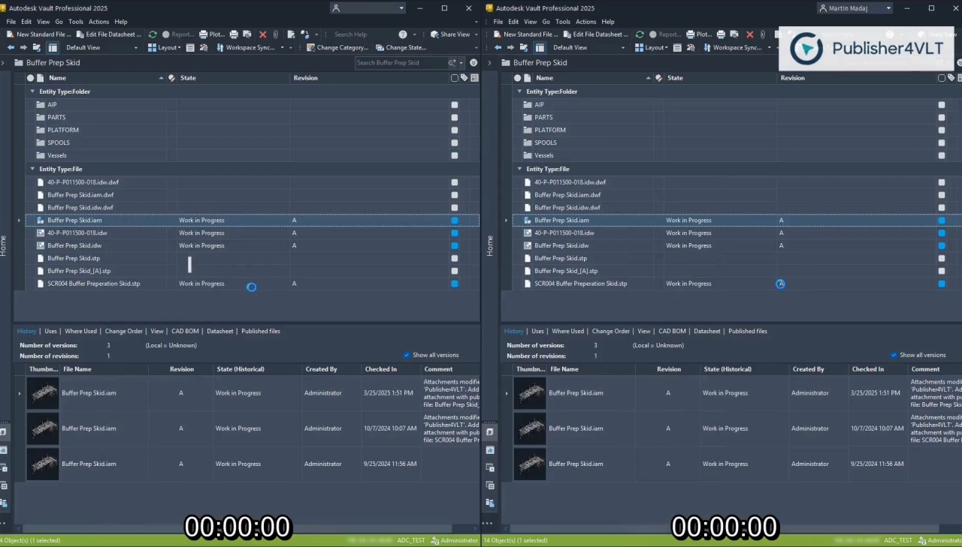Click the Print printer icon in the left window
This screenshot has height=547, width=962.
(234, 35)
